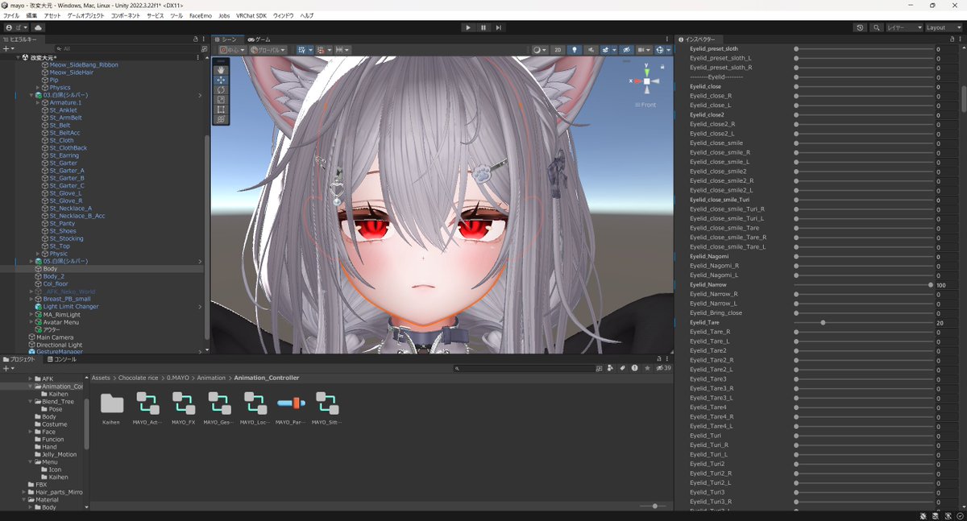The width and height of the screenshot is (967, 521).
Task: Click the hierarchy add plus button
Action: click(x=8, y=48)
